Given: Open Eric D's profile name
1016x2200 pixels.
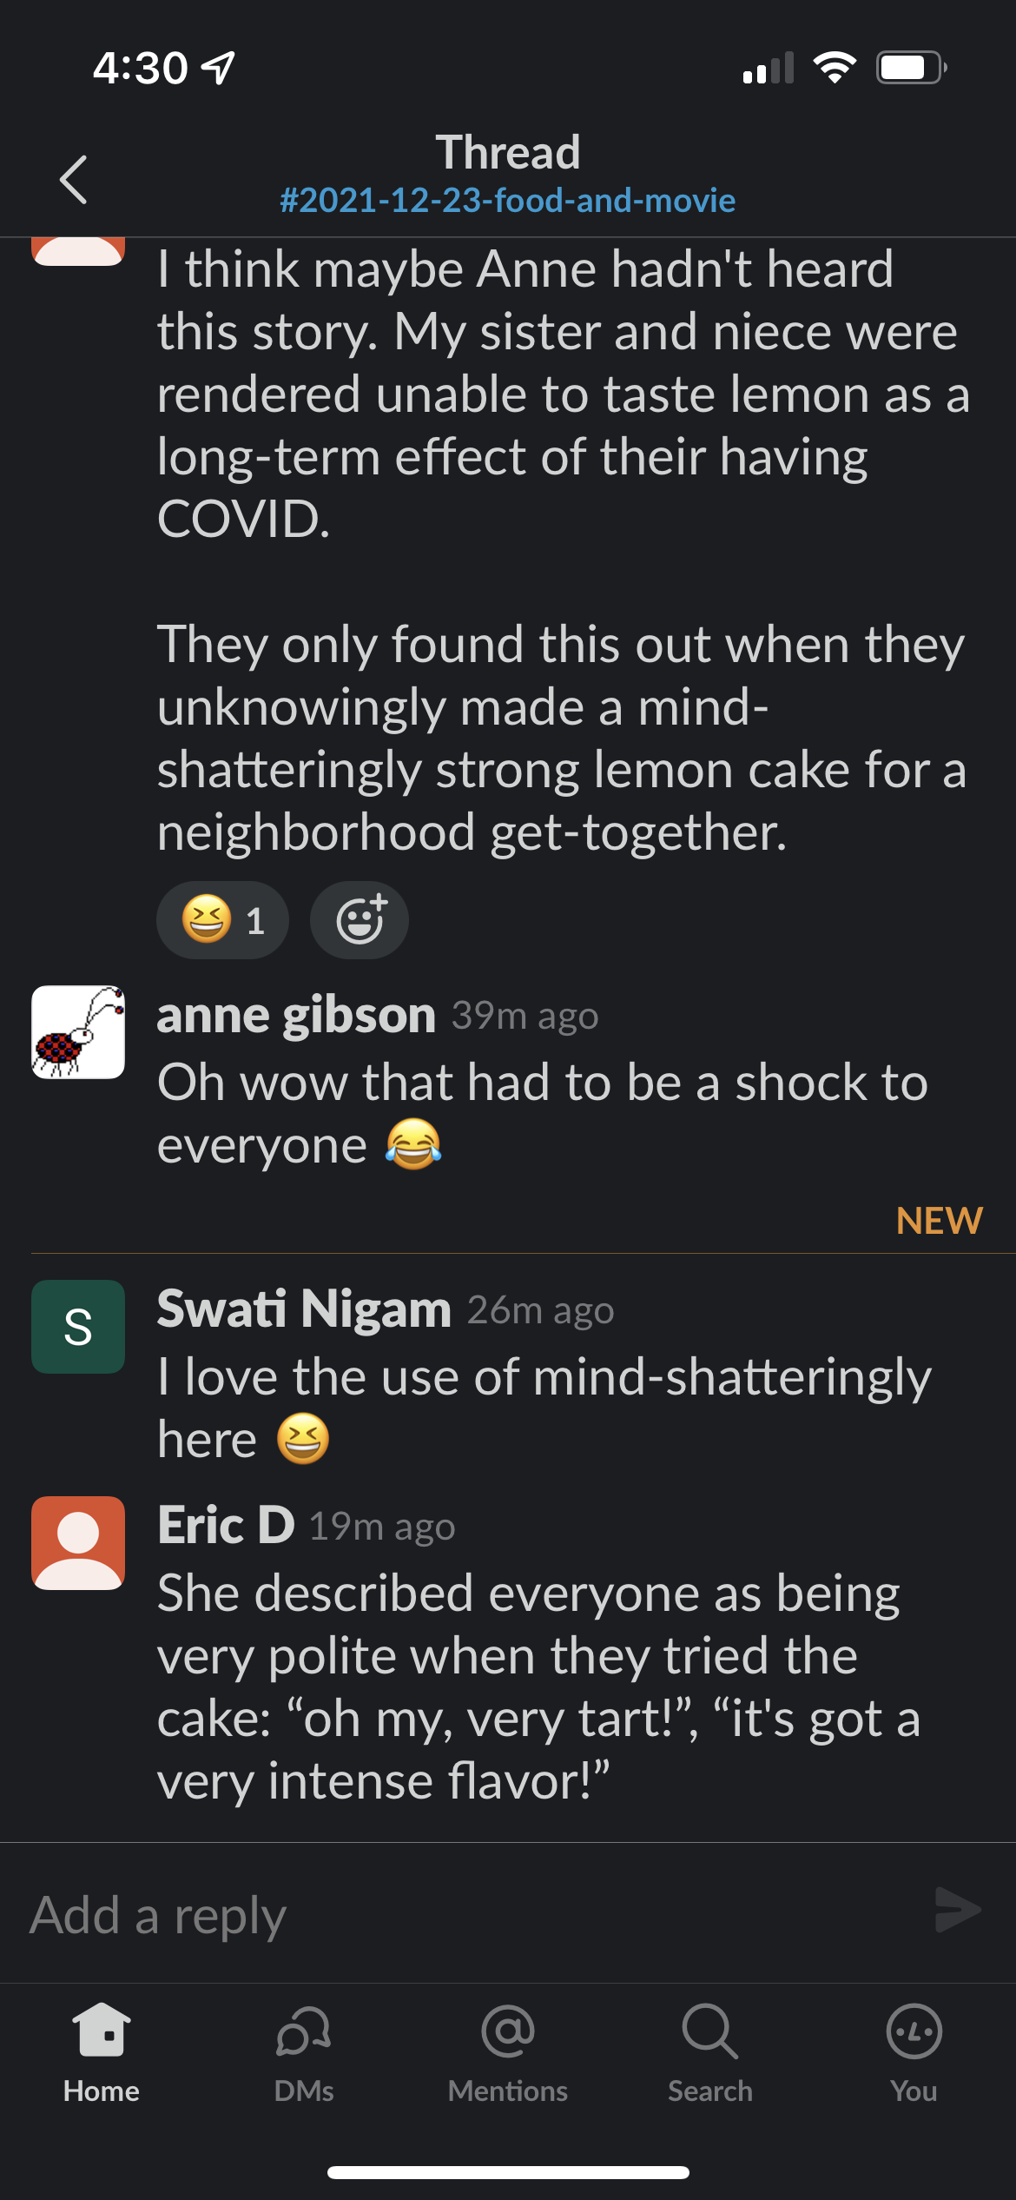Looking at the screenshot, I should [x=226, y=1526].
